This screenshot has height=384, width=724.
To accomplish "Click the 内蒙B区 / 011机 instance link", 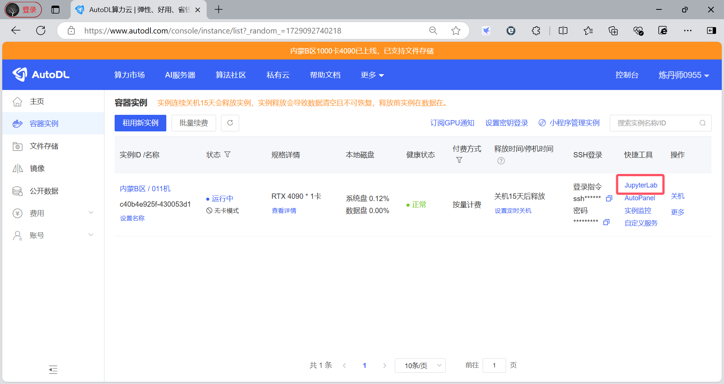I will (x=145, y=189).
